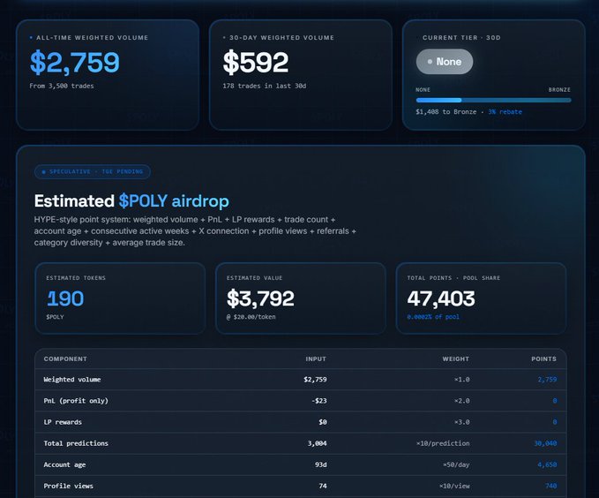
Task: Click the Estimated $POLY airdrop heading
Action: 131,201
